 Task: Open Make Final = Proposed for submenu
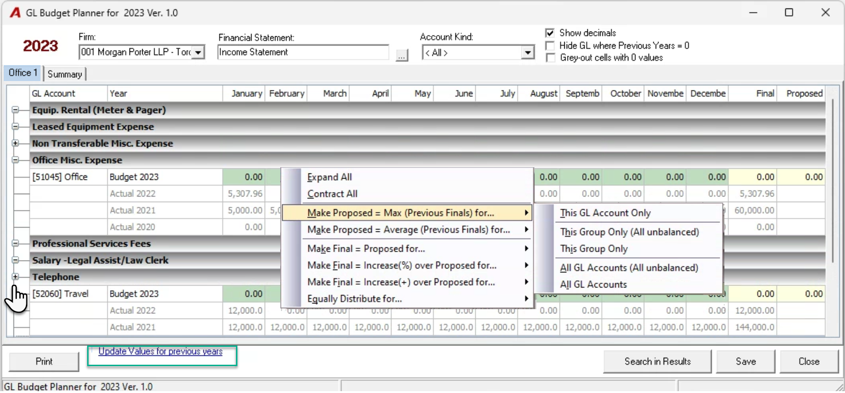pos(407,248)
